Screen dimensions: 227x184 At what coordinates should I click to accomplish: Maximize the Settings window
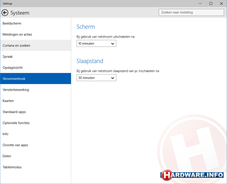point(211,3)
